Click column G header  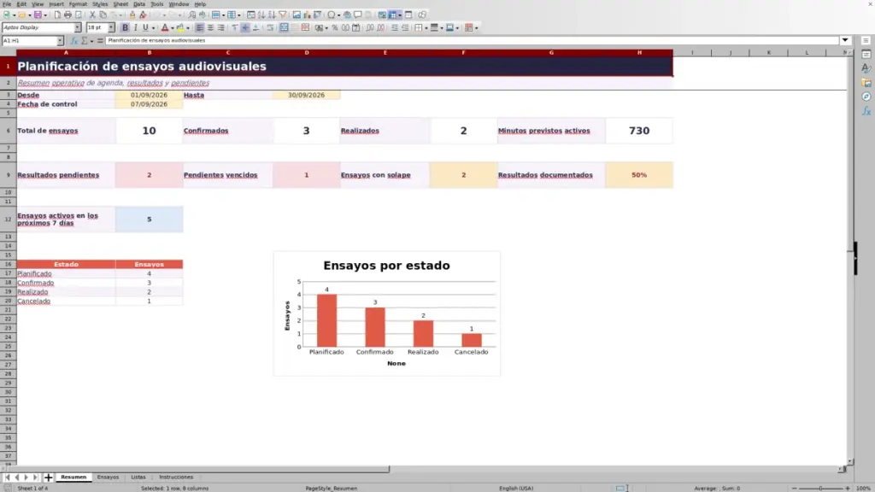(x=551, y=52)
